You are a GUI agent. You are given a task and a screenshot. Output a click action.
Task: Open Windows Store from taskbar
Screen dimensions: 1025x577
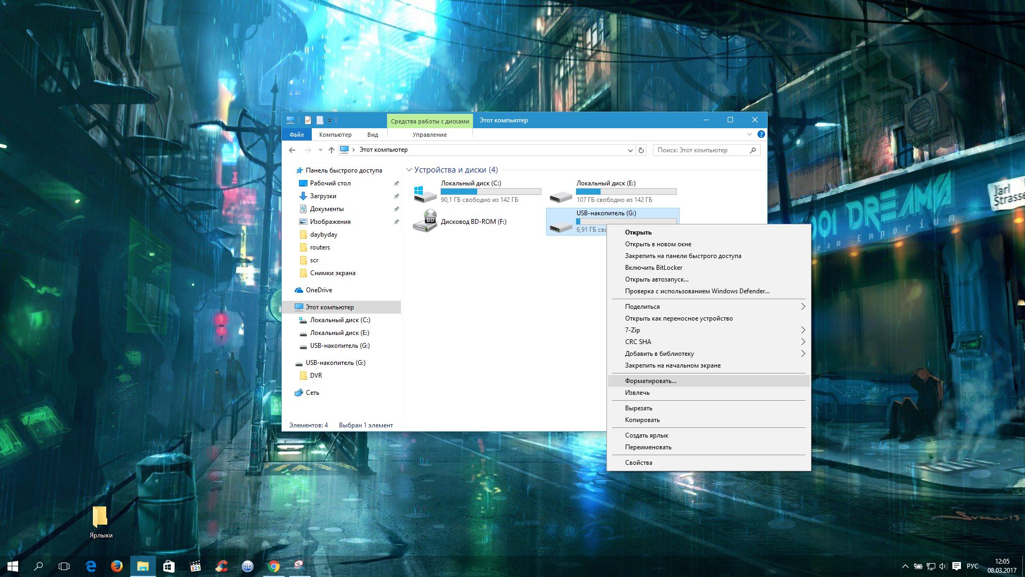[x=169, y=566]
